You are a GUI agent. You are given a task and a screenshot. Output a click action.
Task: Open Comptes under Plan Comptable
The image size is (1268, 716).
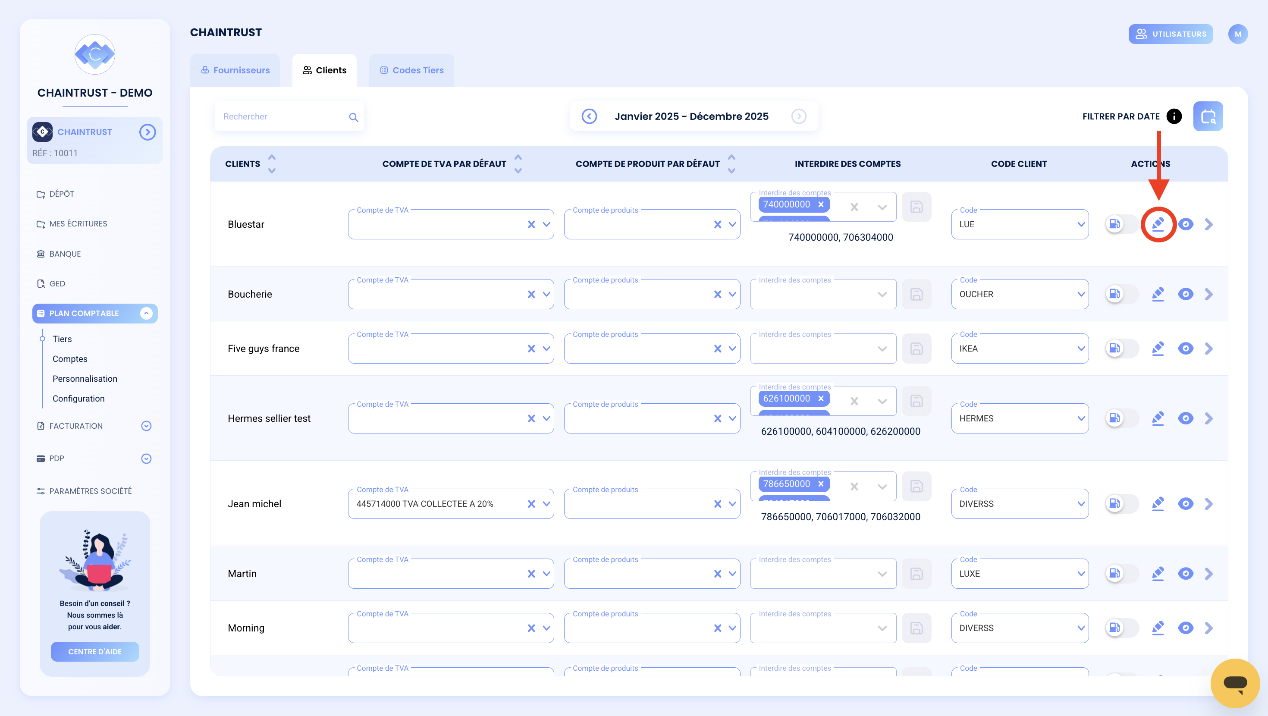(x=70, y=359)
